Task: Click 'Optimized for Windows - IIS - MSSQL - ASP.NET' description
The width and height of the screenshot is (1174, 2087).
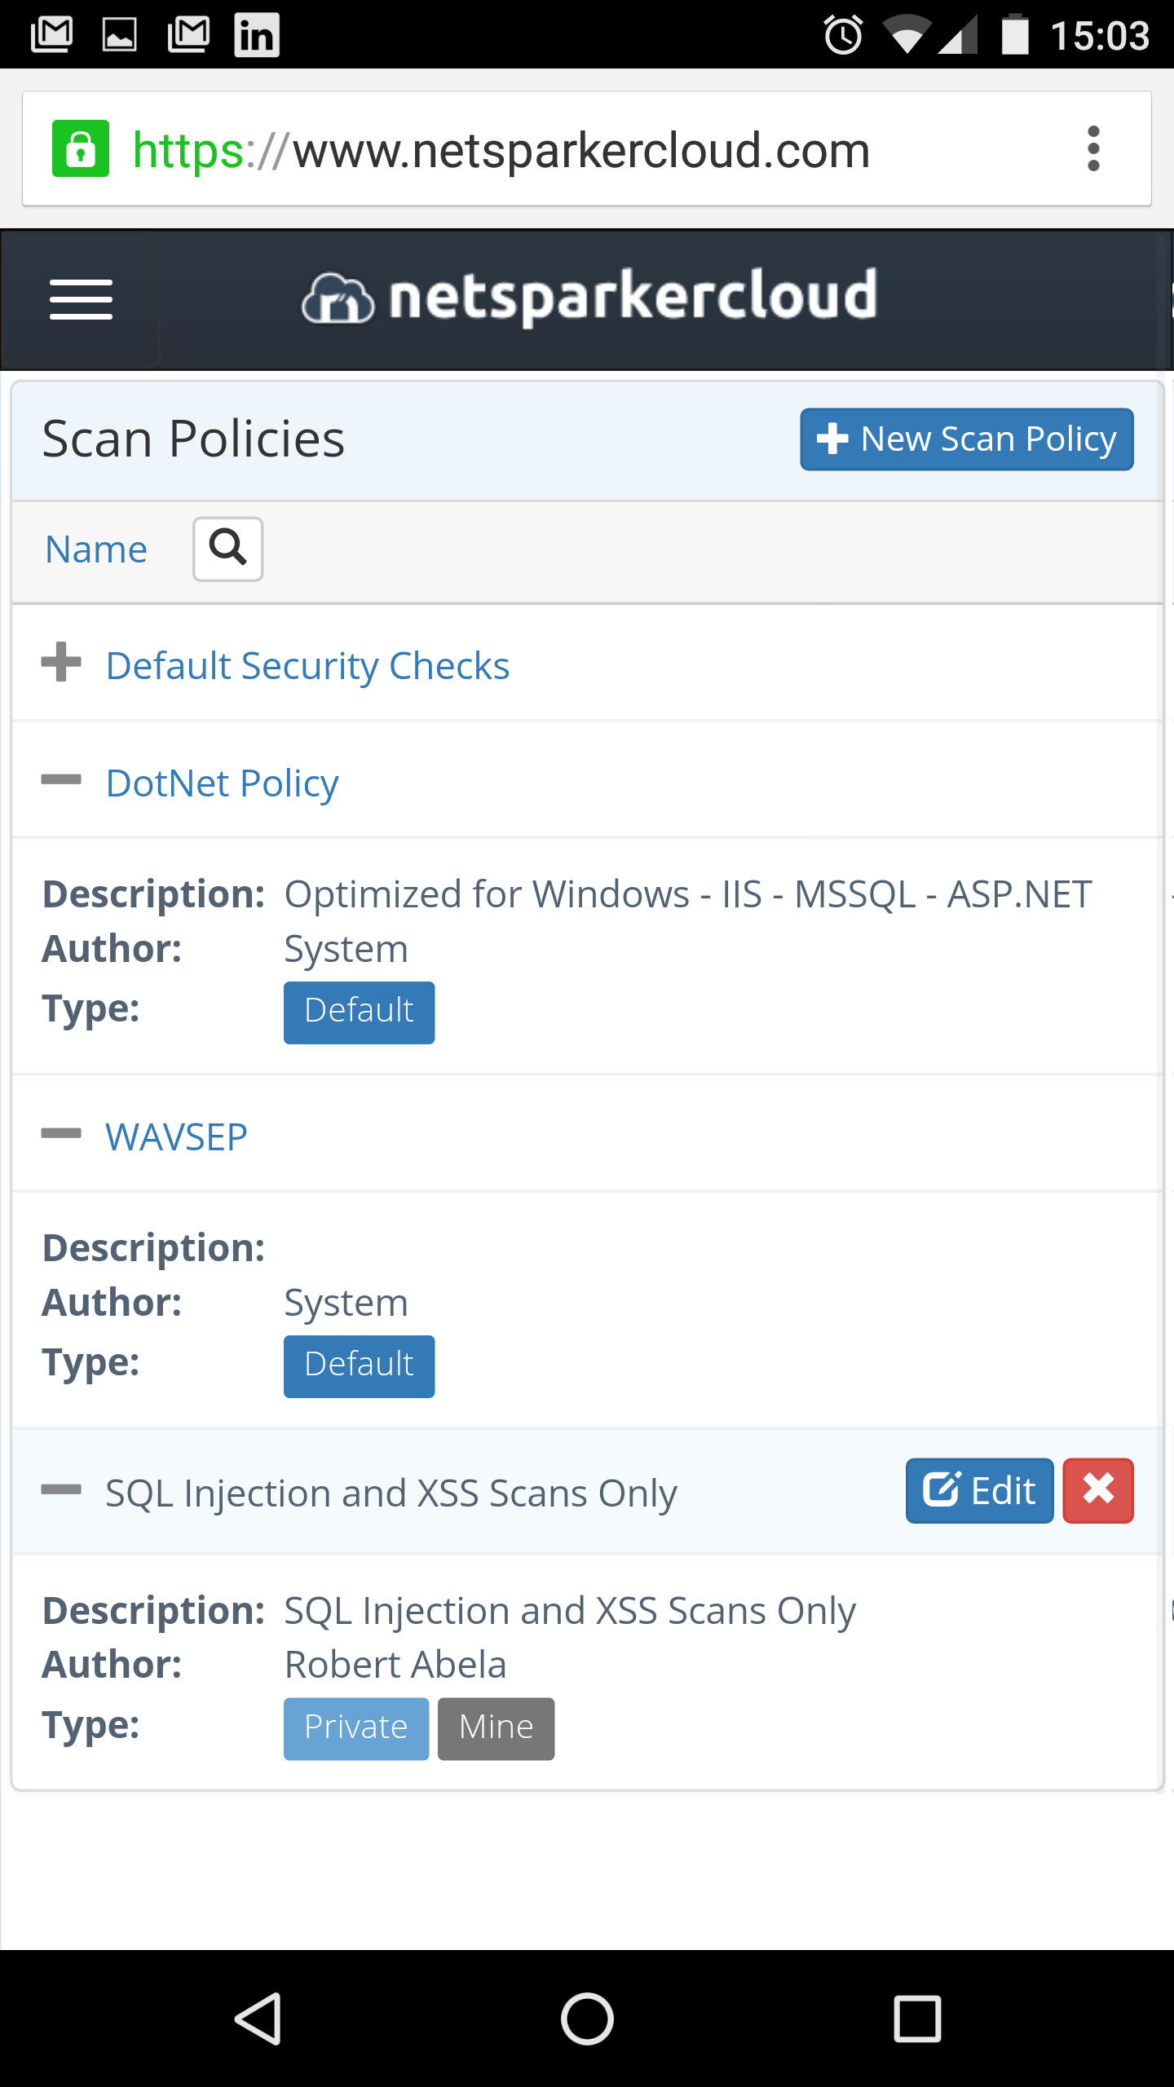Action: [x=688, y=894]
